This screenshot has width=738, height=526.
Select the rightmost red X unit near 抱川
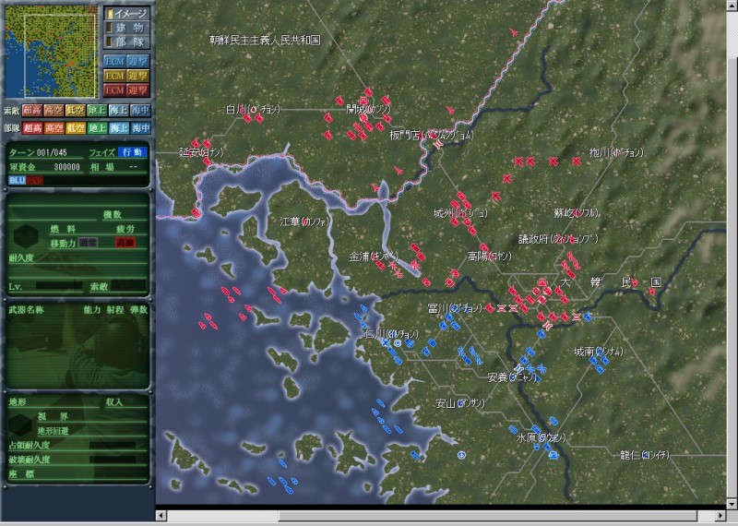(576, 161)
